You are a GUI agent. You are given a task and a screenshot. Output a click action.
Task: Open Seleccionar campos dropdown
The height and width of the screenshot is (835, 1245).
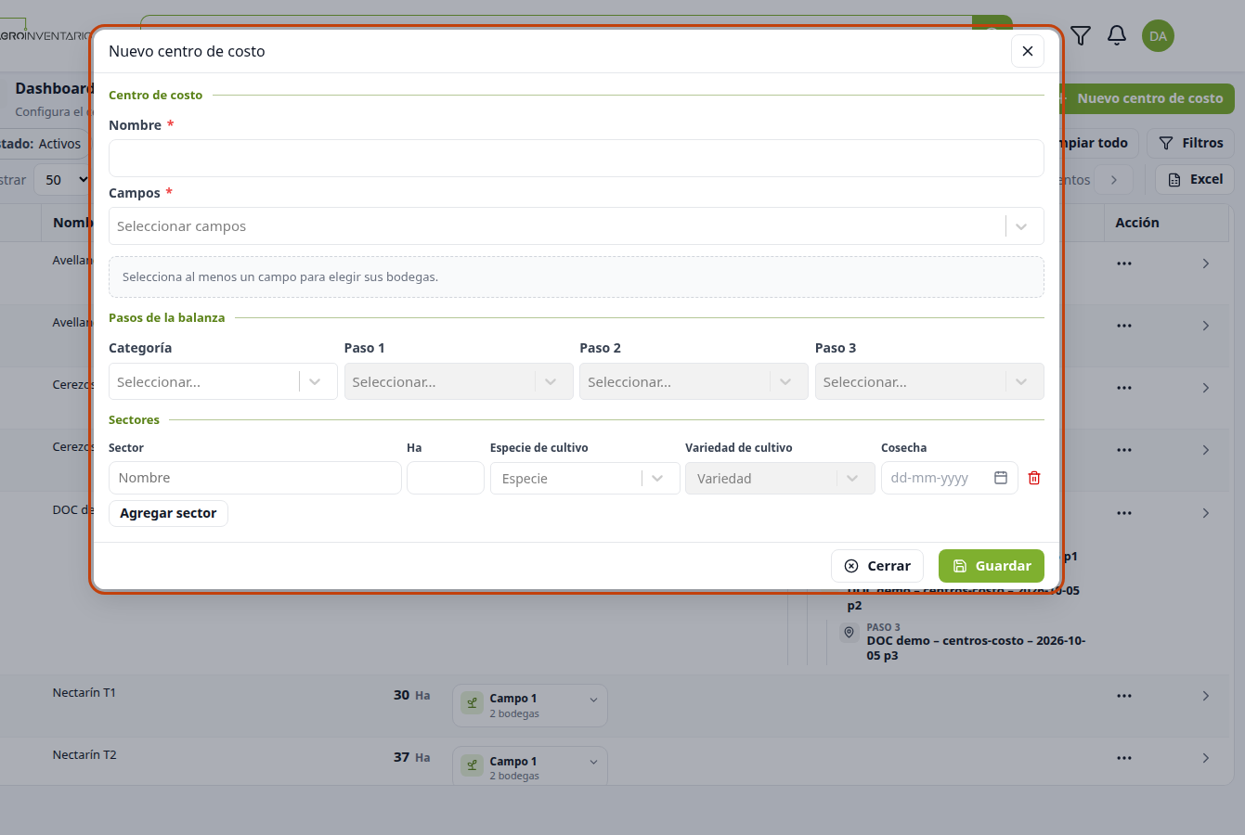point(577,226)
